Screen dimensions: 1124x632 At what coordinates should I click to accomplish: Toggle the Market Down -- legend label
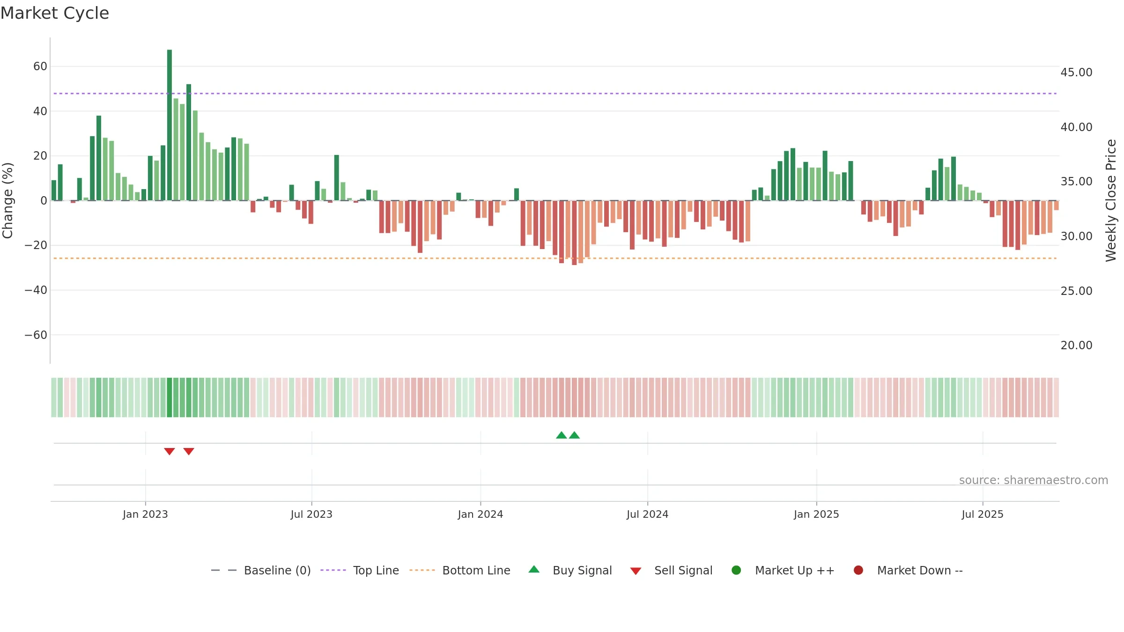920,570
